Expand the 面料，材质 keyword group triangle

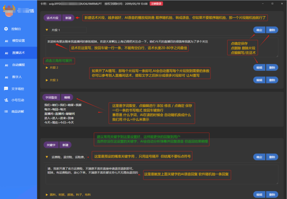(47, 195)
